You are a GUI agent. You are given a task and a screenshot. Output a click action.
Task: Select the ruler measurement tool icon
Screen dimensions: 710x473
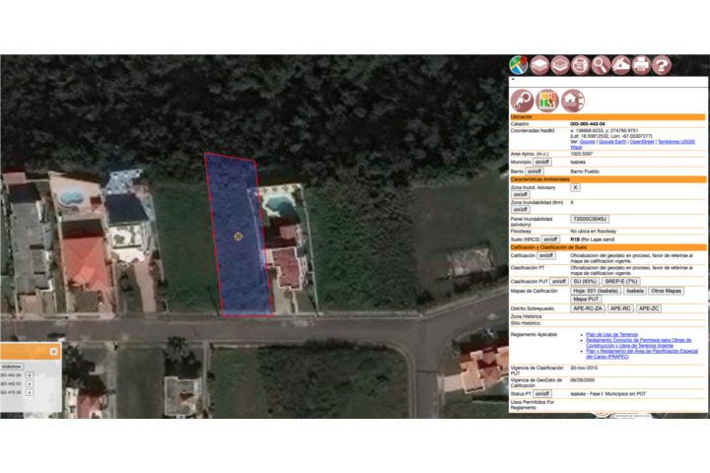(621, 66)
